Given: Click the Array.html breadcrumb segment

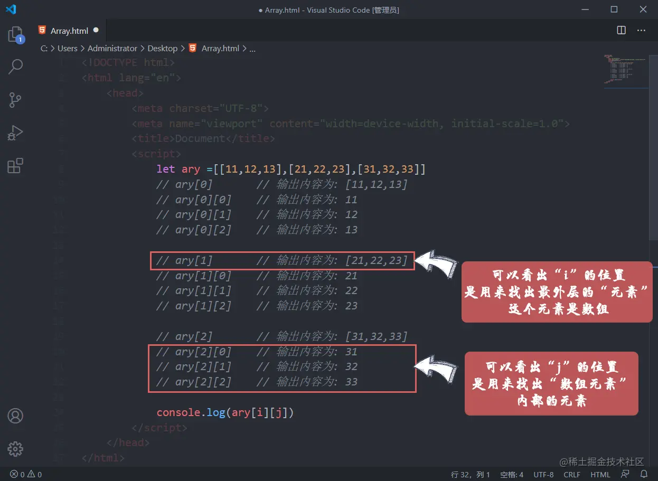Looking at the screenshot, I should (220, 48).
